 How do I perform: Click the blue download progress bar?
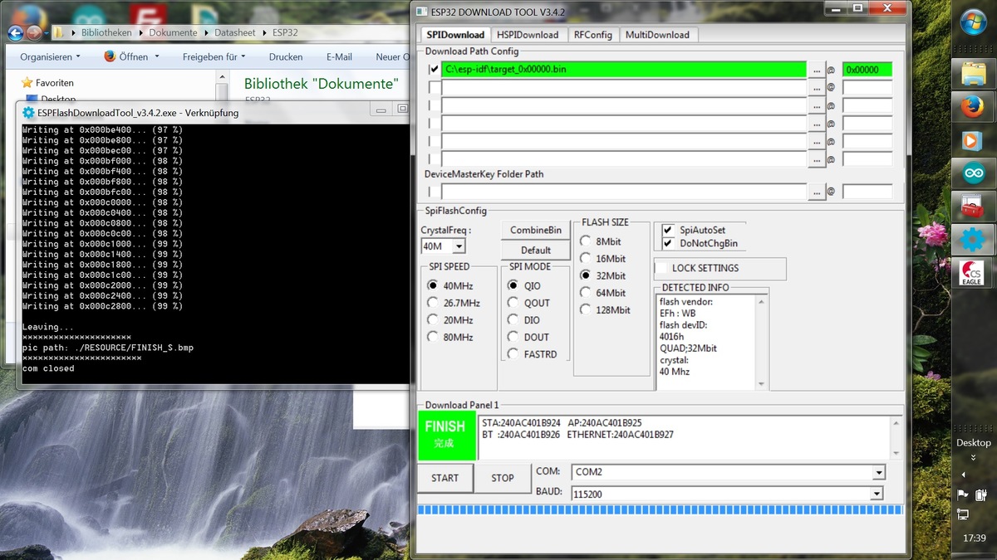tap(660, 509)
